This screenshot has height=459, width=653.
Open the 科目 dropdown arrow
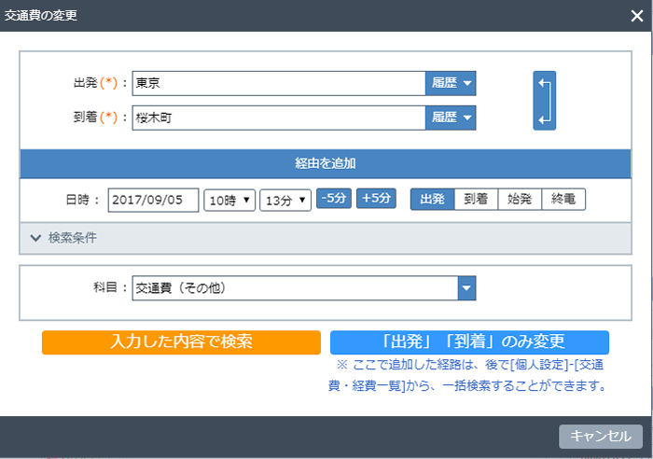[x=466, y=288]
